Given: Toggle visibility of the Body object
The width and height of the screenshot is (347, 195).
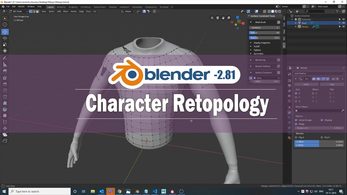Looking at the screenshot, I should pyautogui.click(x=343, y=23).
